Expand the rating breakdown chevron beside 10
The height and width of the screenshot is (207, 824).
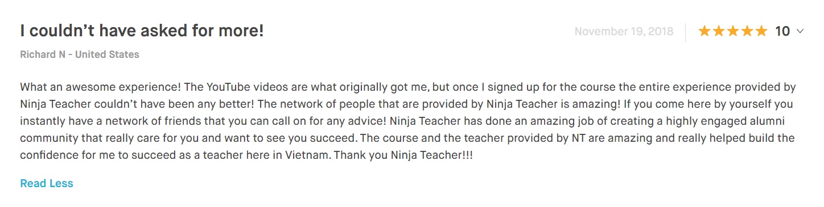pos(800,32)
